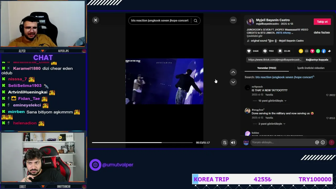Click Karamel1880 username in stream chat
The image size is (336, 189).
(27, 69)
